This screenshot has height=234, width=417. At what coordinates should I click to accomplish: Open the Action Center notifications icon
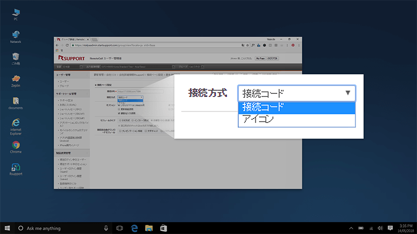[x=390, y=228]
